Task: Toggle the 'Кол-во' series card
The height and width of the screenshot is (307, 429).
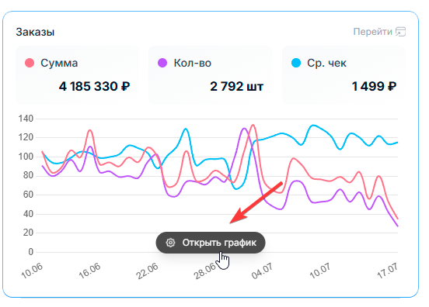Action: 211,74
